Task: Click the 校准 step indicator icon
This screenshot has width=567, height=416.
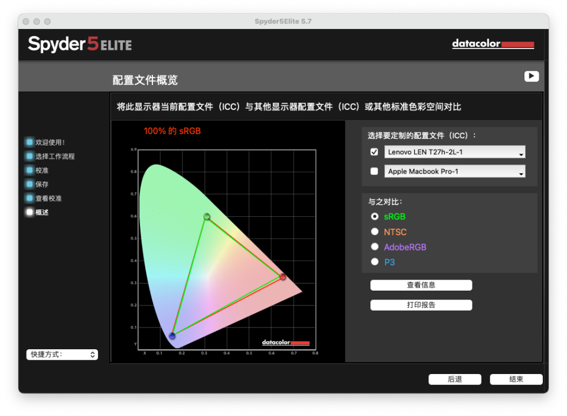Action: click(30, 170)
